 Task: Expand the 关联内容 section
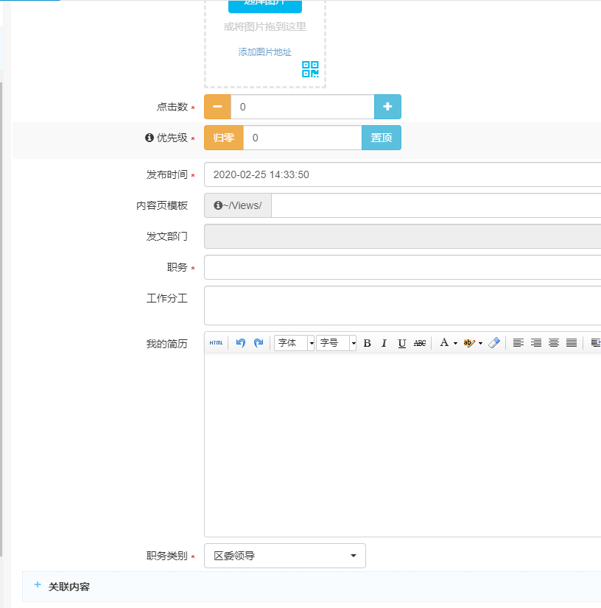(68, 587)
